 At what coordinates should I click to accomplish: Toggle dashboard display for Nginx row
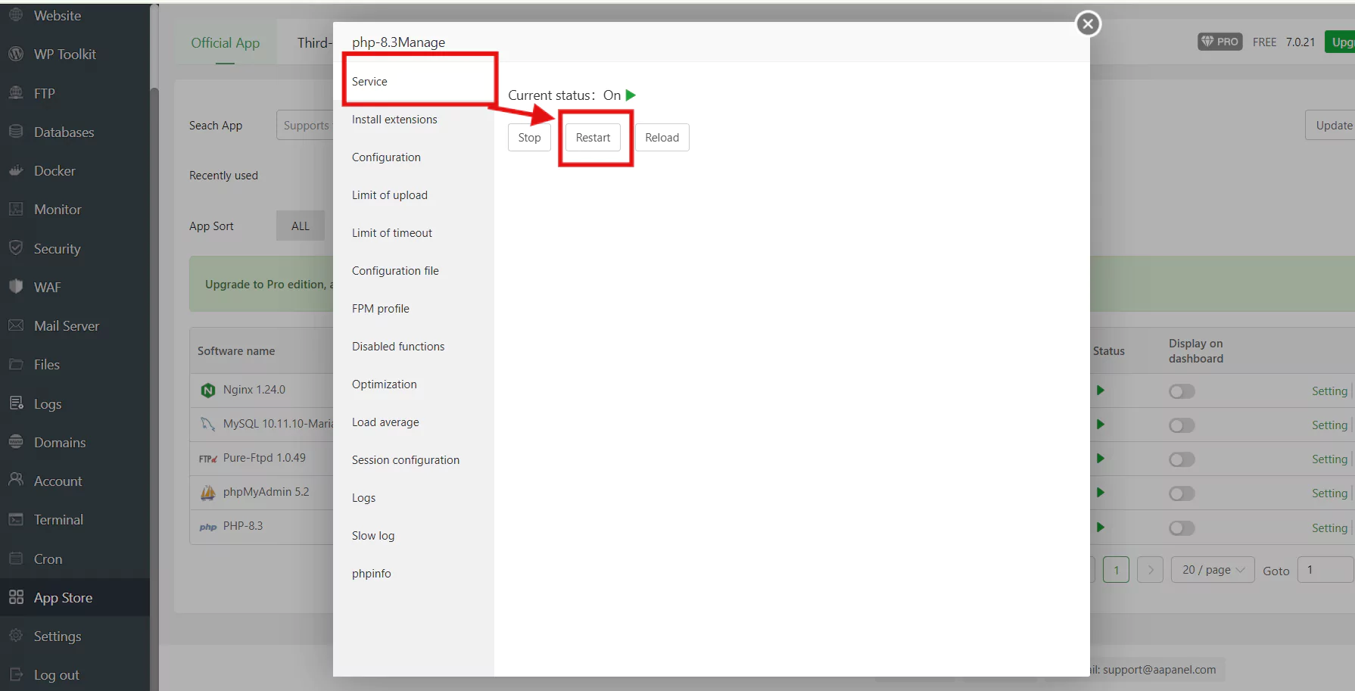[x=1182, y=391]
